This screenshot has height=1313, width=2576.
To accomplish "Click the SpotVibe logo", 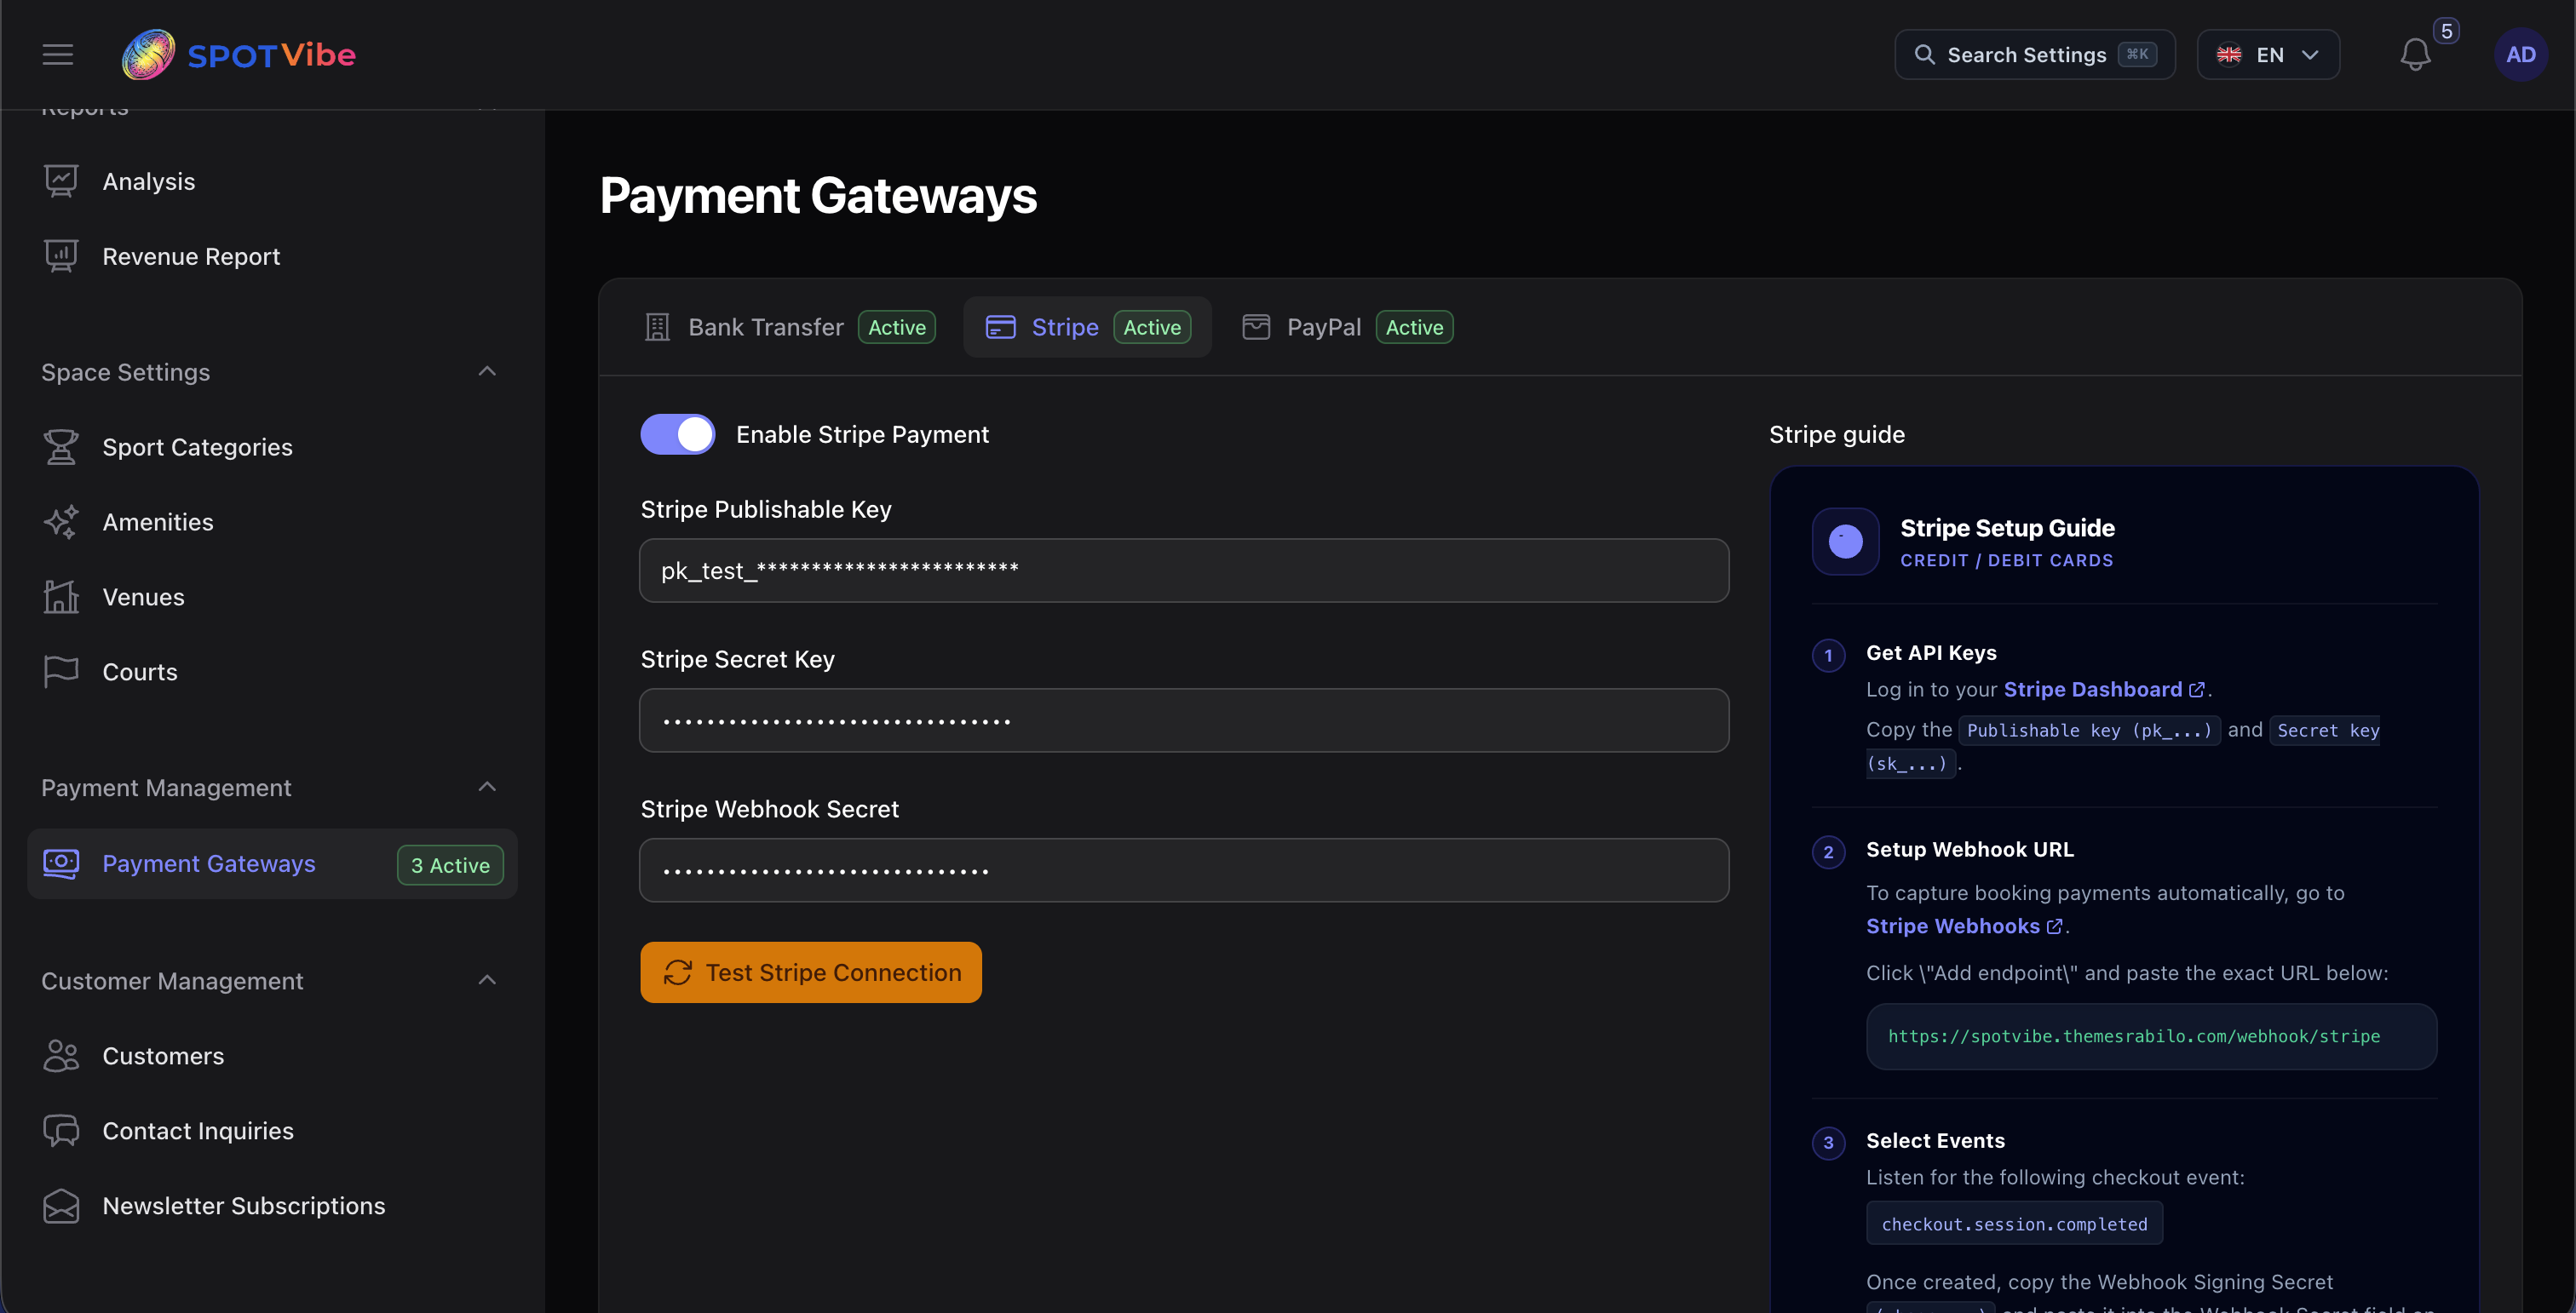I will coord(238,54).
